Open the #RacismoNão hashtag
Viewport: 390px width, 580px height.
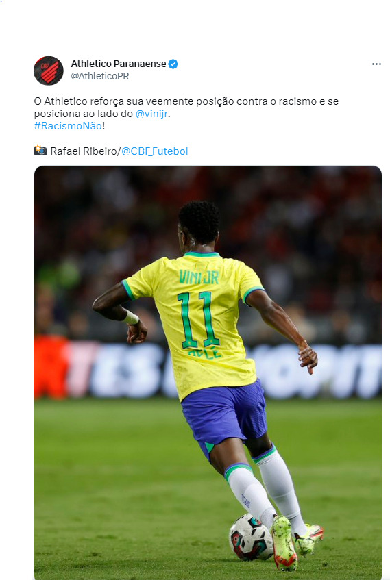[68, 126]
